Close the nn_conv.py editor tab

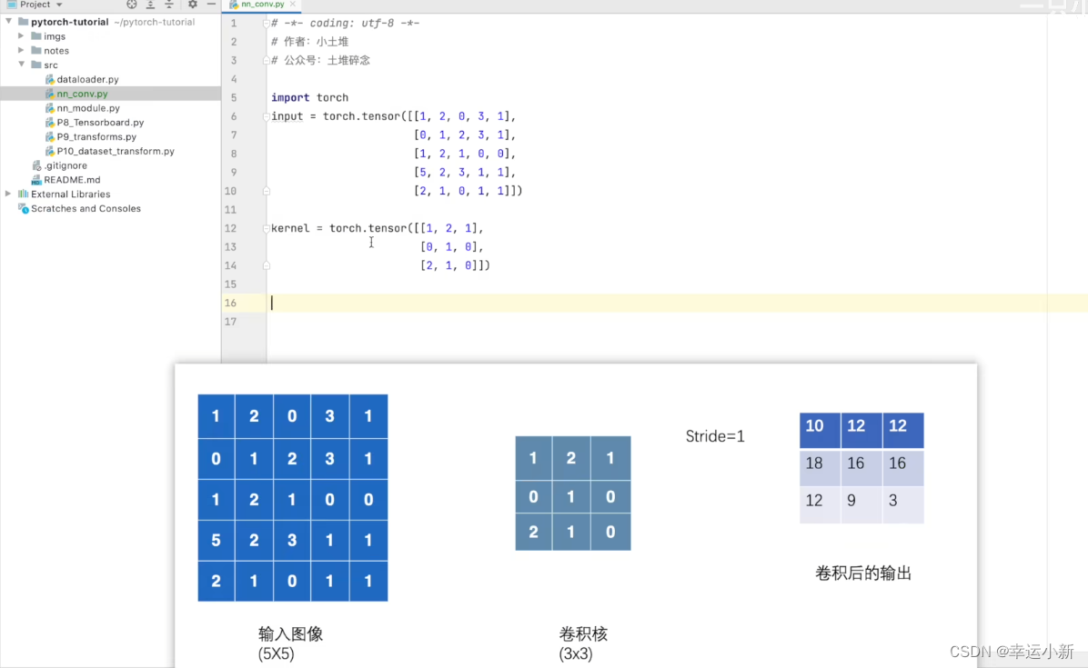tap(293, 5)
